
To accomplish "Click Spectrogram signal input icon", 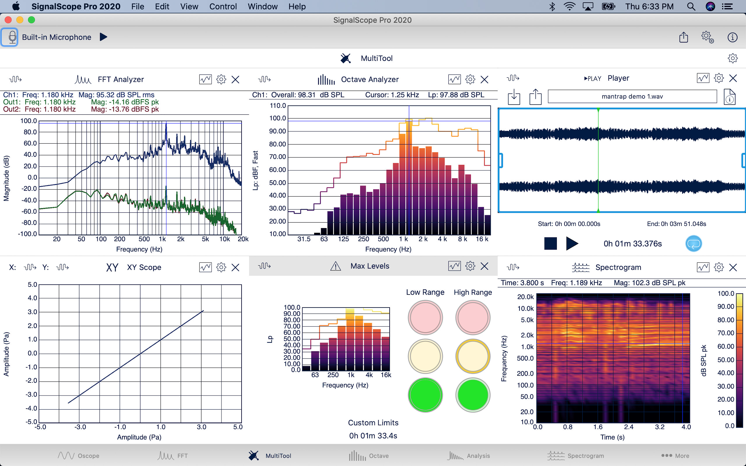I will (513, 267).
